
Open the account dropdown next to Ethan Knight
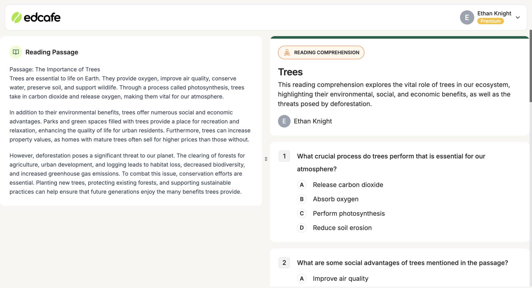pos(517,17)
